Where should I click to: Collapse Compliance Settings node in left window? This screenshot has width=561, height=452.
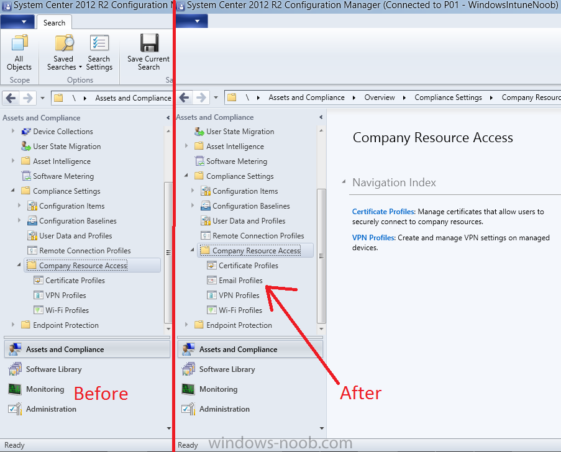13,191
